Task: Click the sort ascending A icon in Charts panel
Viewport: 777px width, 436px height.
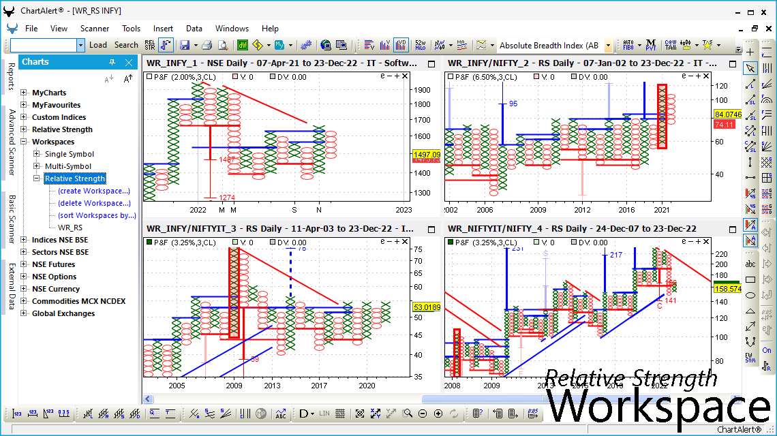Action: [x=128, y=78]
